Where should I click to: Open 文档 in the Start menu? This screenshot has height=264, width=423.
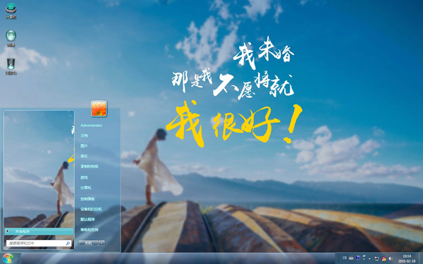tap(84, 135)
